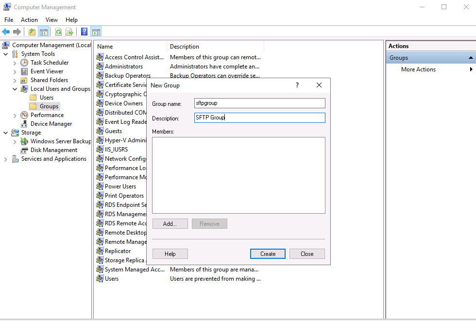Viewport: 476px width, 321px height.
Task: Click the Help button in New Group dialog
Action: (x=170, y=253)
